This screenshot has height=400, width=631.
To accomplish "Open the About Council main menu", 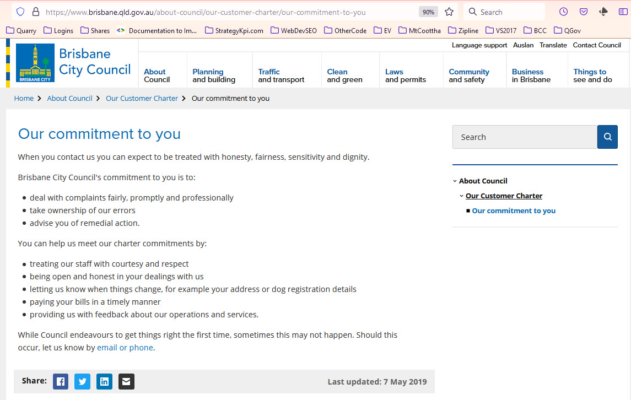I will pyautogui.click(x=157, y=75).
